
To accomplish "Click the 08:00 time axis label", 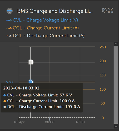I will [50, 122].
